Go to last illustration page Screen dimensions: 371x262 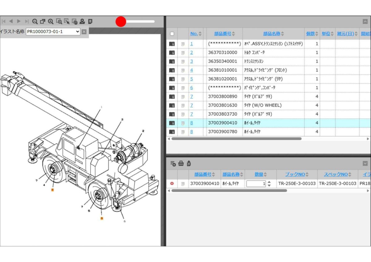[27, 22]
